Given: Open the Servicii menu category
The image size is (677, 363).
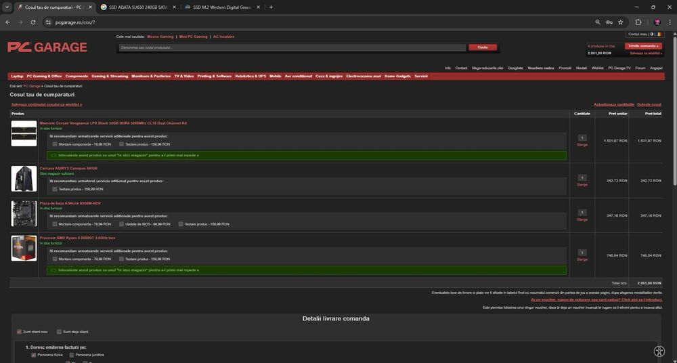Looking at the screenshot, I should (421, 76).
